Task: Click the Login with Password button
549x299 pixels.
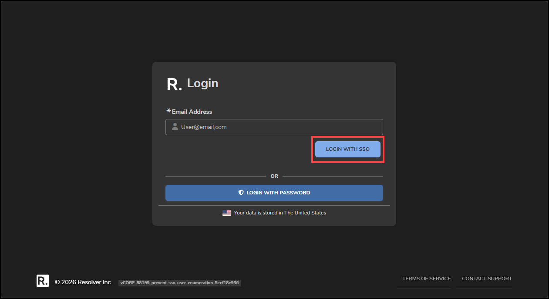Action: [274, 193]
